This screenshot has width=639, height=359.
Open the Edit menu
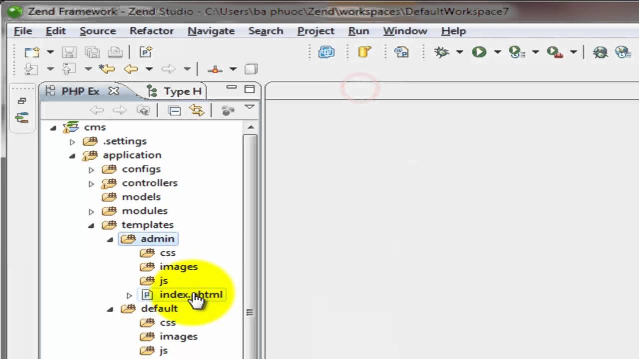[x=55, y=31]
